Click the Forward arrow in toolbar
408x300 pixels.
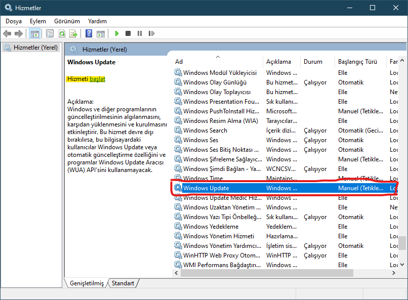[19, 33]
